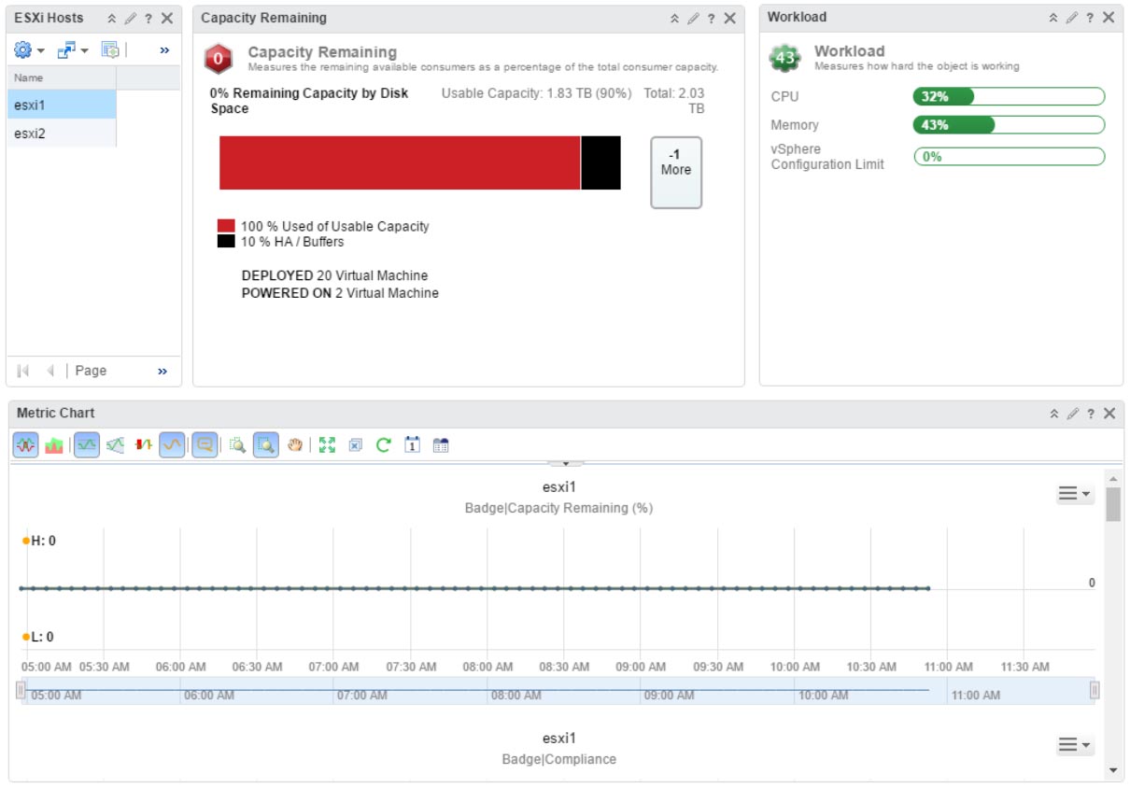Open the date controls calendar icon
1130x788 pixels.
click(x=412, y=445)
